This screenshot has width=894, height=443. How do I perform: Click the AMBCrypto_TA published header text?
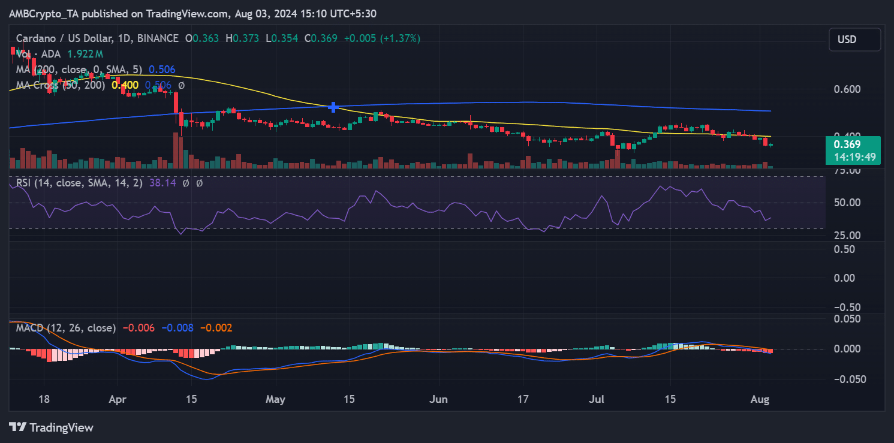coord(193,13)
